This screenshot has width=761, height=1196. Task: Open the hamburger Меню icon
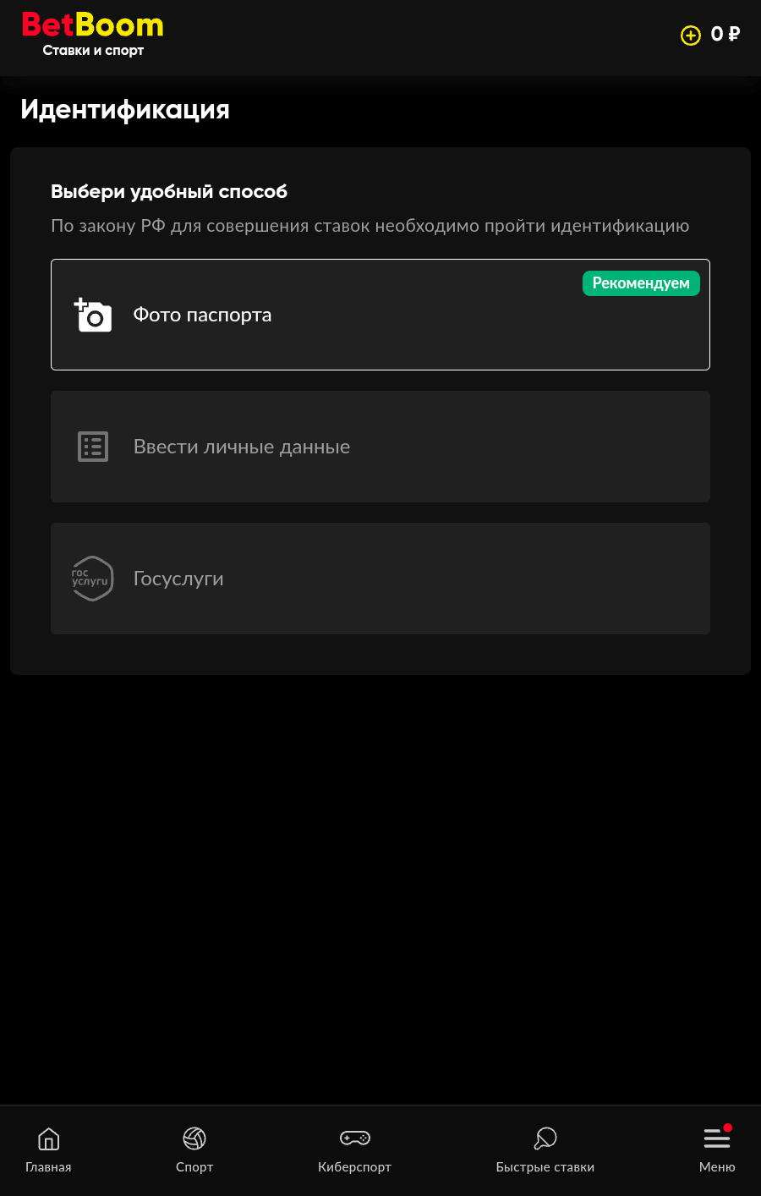[x=717, y=1138]
